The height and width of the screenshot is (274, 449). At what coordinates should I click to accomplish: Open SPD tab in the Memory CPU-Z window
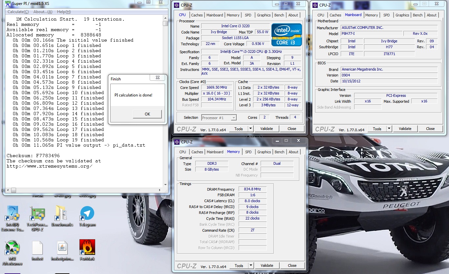coord(248,152)
